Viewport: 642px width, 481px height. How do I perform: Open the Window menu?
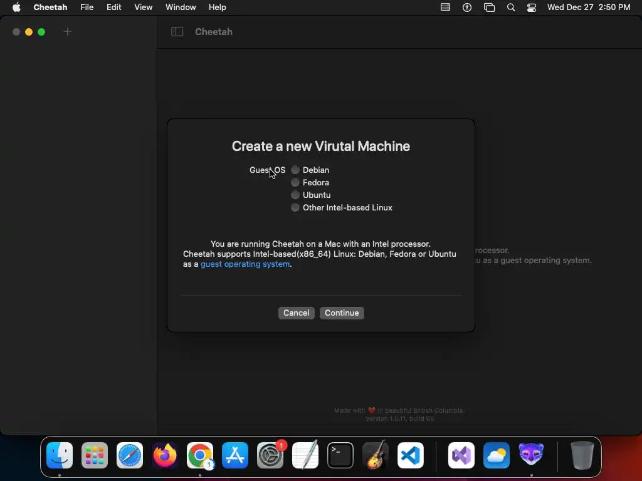[x=181, y=8]
